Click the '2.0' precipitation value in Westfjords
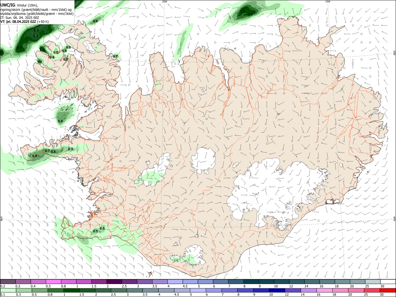The width and height of the screenshot is (396, 297). tap(42, 50)
